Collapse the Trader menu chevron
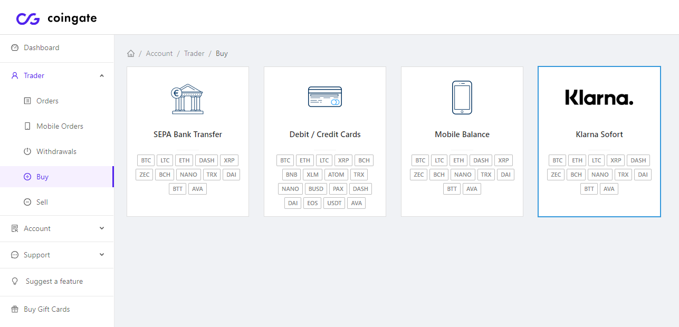 click(102, 75)
